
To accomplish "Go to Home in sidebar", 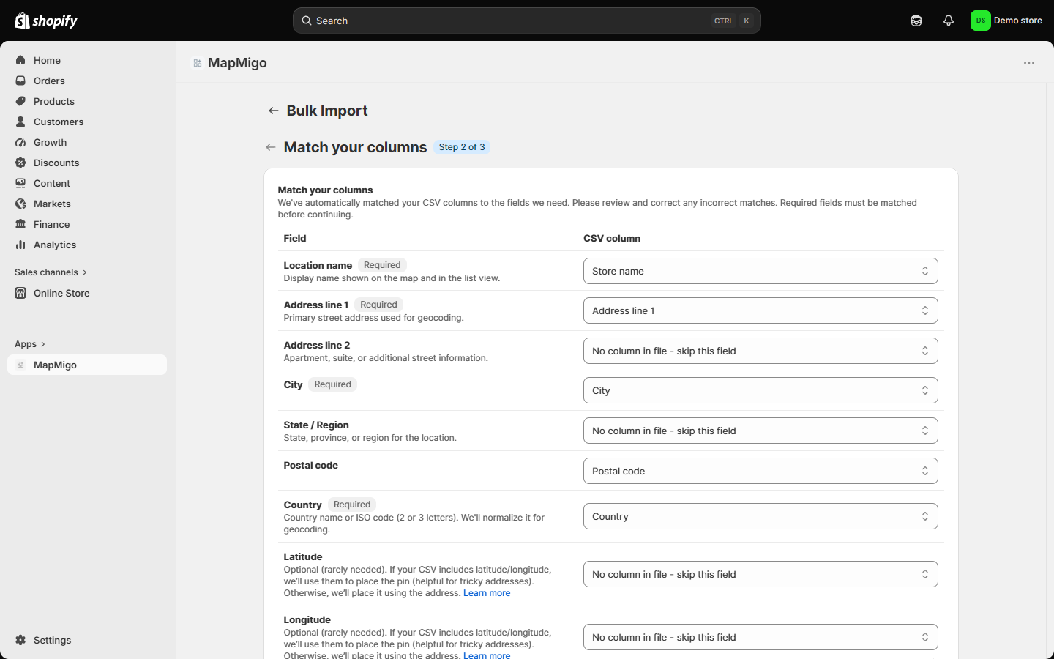I will pyautogui.click(x=87, y=60).
